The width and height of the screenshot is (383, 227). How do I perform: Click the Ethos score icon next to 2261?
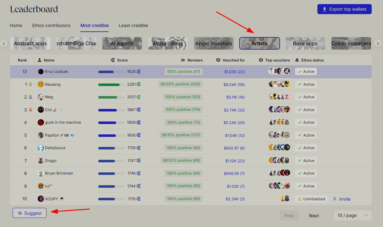click(x=138, y=84)
